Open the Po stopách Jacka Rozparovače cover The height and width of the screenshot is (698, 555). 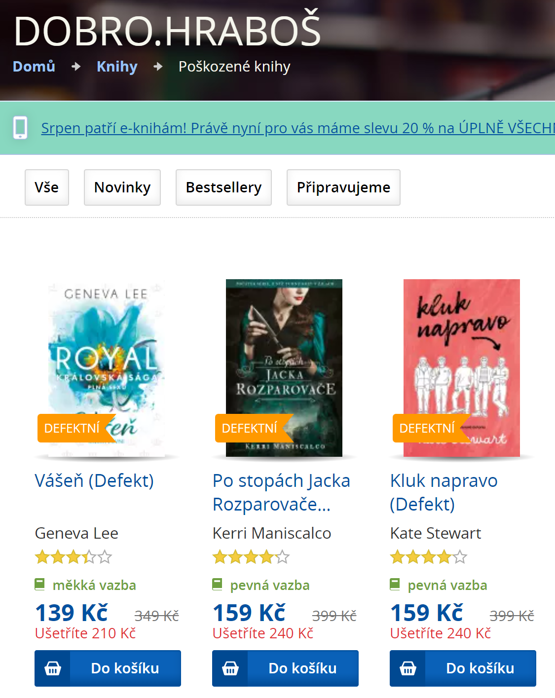pyautogui.click(x=284, y=368)
